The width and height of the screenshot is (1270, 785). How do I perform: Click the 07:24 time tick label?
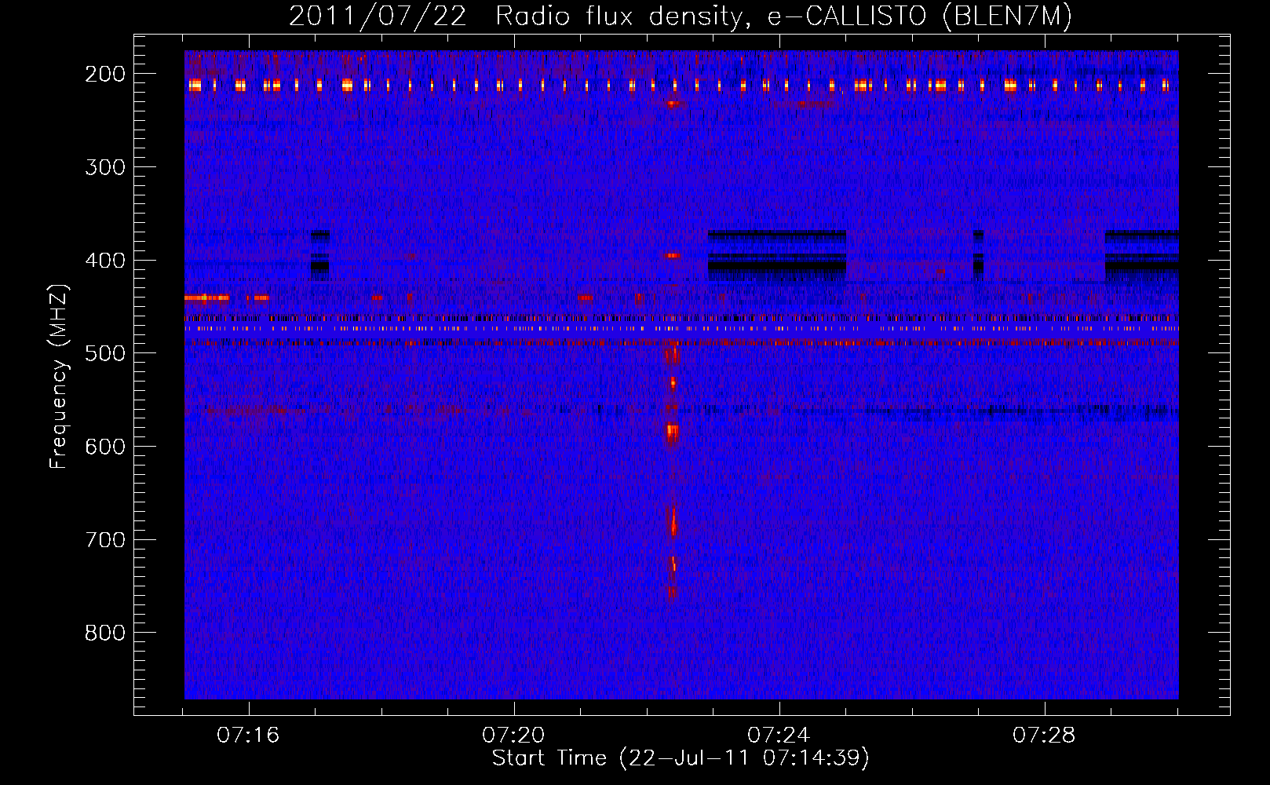click(779, 736)
